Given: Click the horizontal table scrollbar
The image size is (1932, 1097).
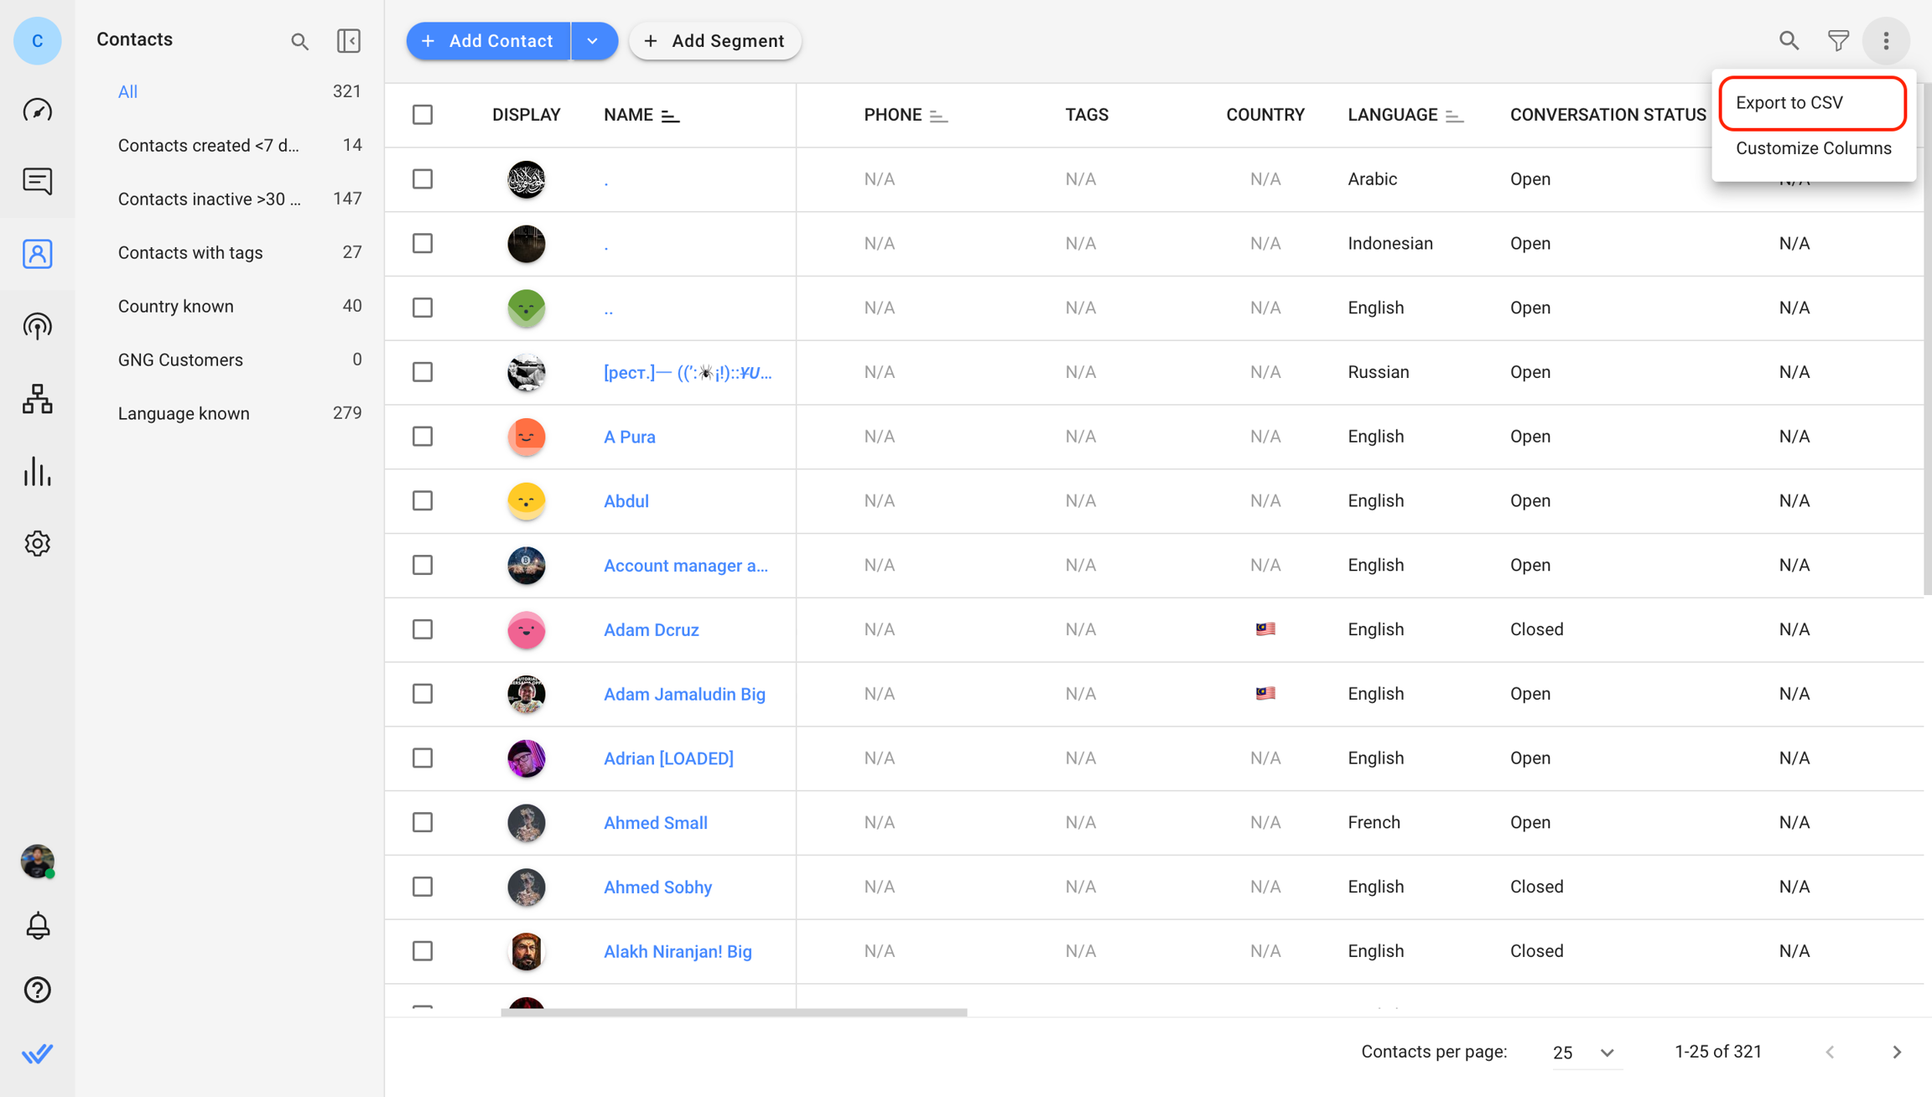Looking at the screenshot, I should (x=734, y=1012).
